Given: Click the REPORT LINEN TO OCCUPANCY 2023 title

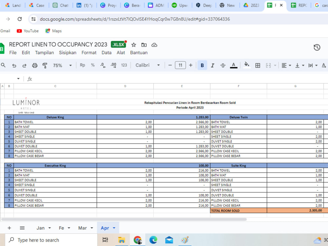Looking at the screenshot, I should [58, 44].
